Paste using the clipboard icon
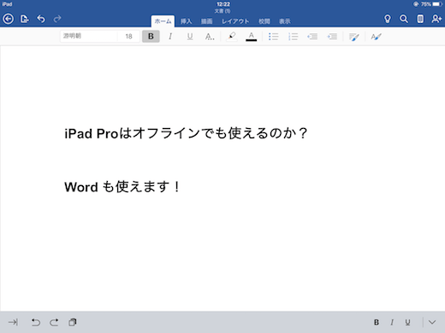The width and height of the screenshot is (445, 333). 73,322
